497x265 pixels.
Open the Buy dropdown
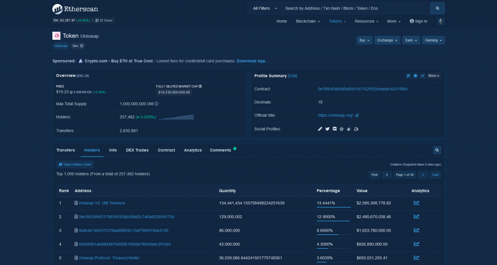[x=364, y=40]
